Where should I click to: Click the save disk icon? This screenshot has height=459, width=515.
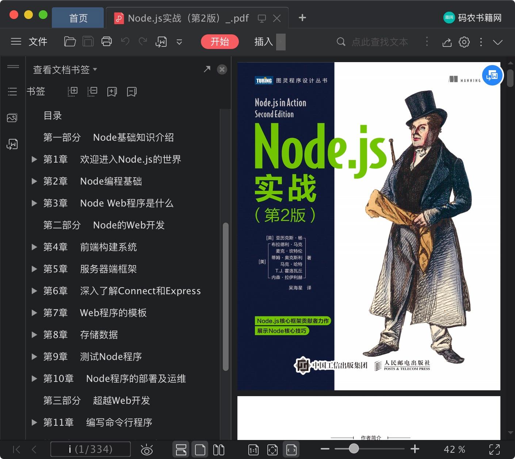pyautogui.click(x=88, y=42)
